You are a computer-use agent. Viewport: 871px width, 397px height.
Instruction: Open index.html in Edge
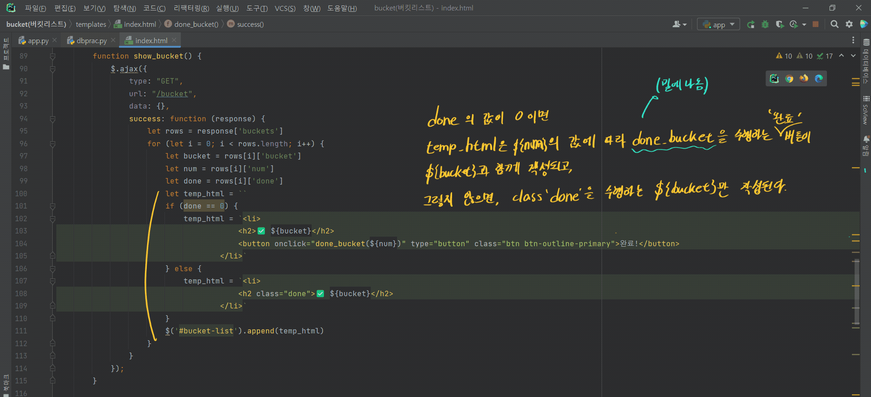coord(819,79)
